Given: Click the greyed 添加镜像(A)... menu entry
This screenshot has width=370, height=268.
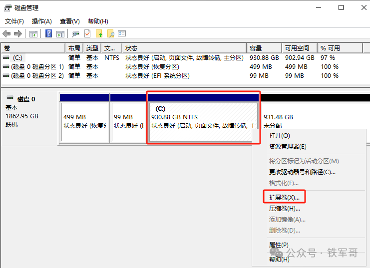Looking at the screenshot, I should point(287,220).
